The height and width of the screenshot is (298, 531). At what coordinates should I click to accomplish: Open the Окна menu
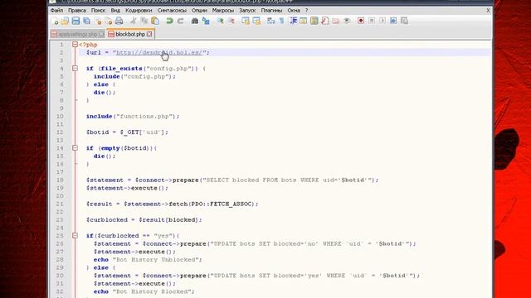point(294,11)
